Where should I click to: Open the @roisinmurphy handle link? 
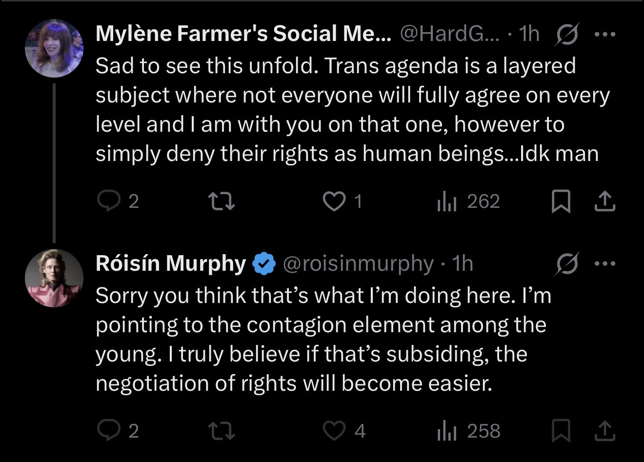point(358,263)
